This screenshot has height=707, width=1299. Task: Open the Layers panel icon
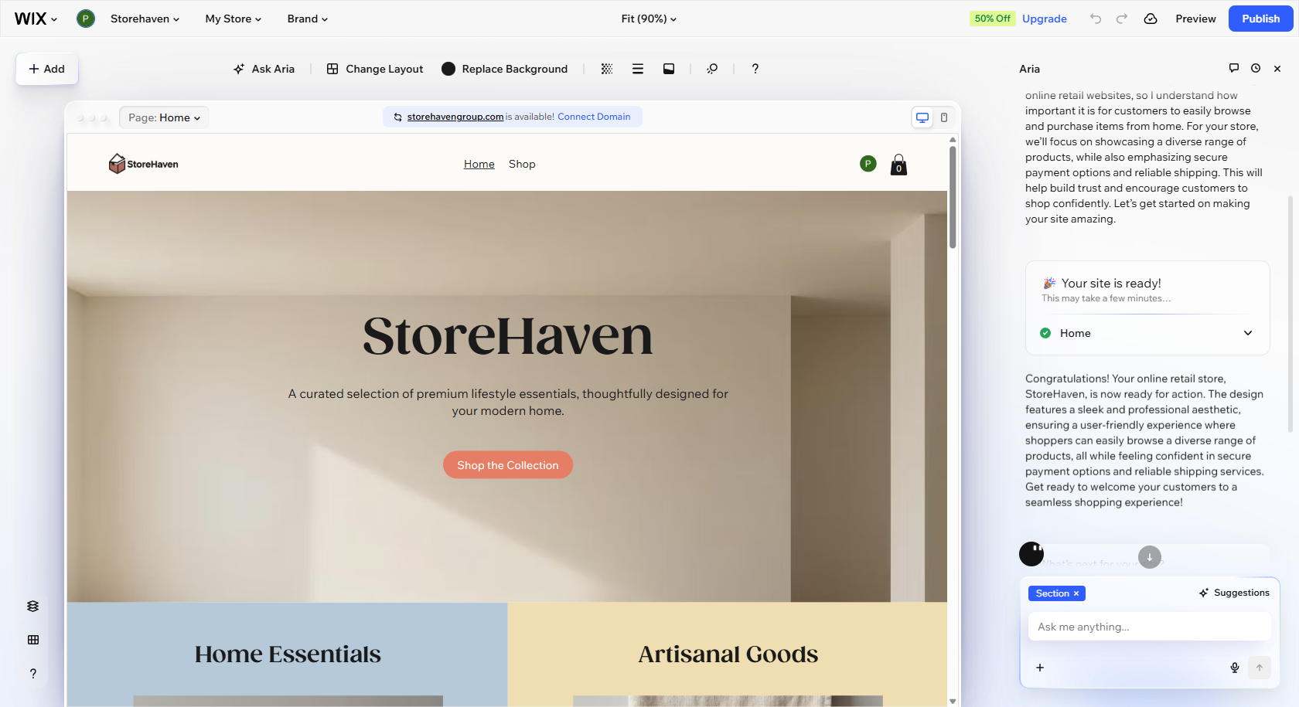tap(32, 606)
